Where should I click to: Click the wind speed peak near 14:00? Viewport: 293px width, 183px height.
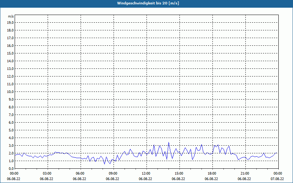pos(168,142)
